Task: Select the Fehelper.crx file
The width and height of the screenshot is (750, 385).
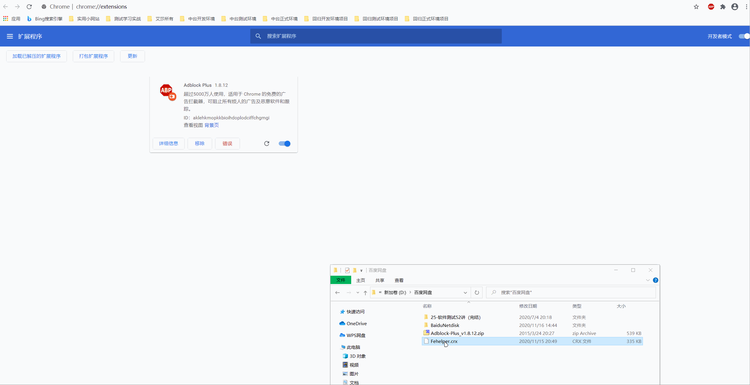Action: coord(444,341)
